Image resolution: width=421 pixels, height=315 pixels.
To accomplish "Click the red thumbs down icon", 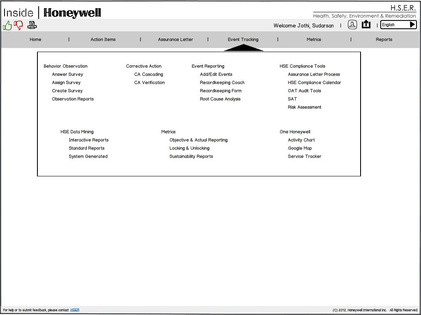I will point(19,25).
